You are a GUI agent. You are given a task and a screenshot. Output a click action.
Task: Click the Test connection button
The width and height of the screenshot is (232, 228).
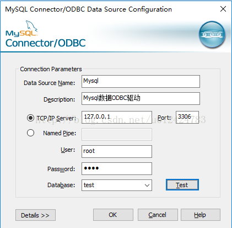tap(182, 185)
